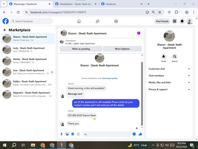Expand the Chat members section

tap(169, 75)
